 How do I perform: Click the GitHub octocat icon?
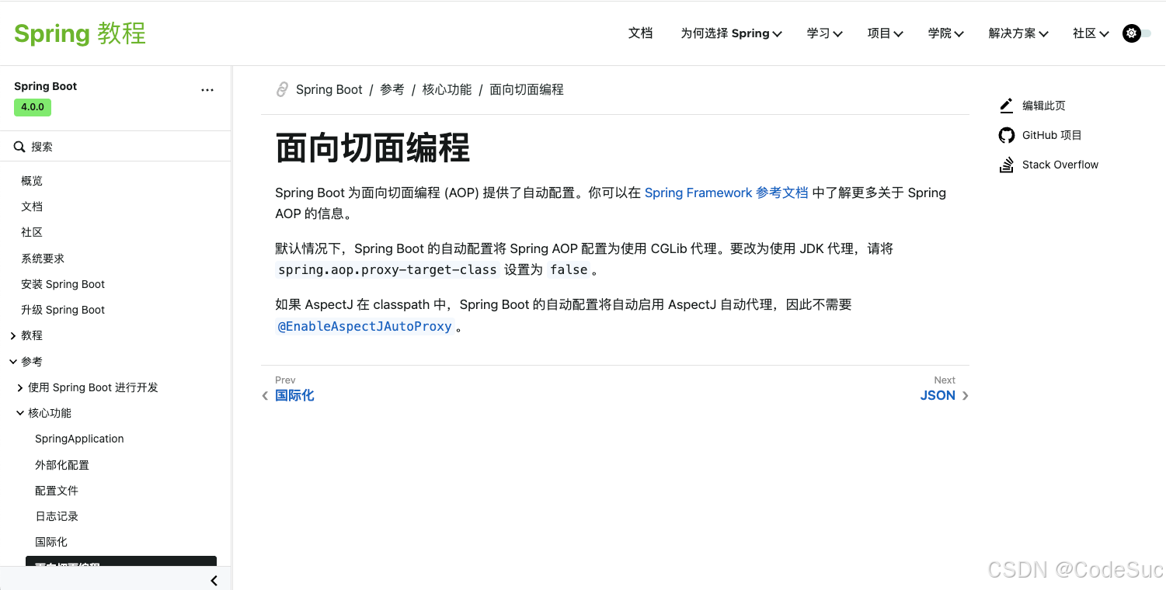(1007, 135)
